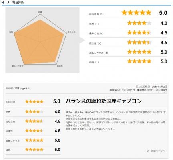Click the 価格 five stars in summary
The image size is (173, 160).
point(139,61)
